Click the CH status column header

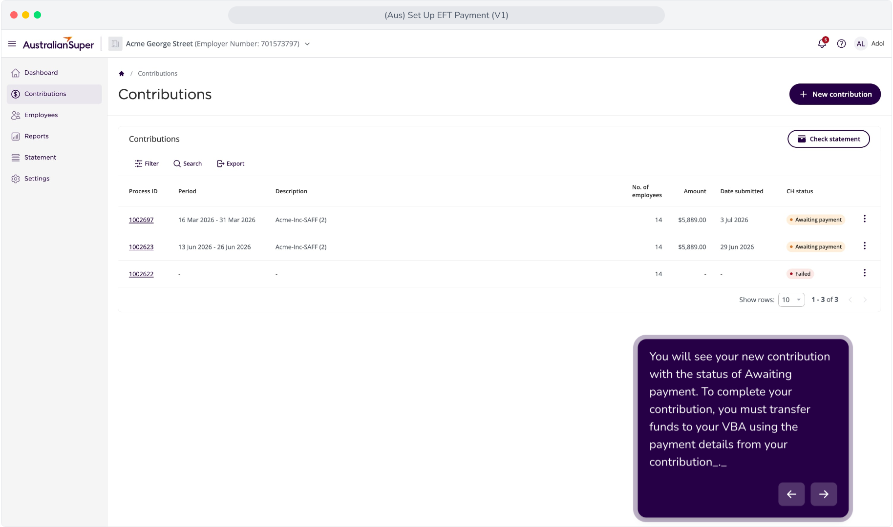(800, 191)
